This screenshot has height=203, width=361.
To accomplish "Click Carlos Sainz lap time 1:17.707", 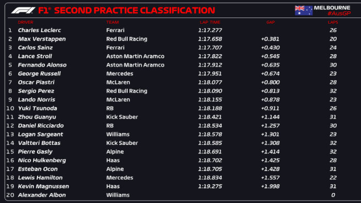I will (x=210, y=47).
